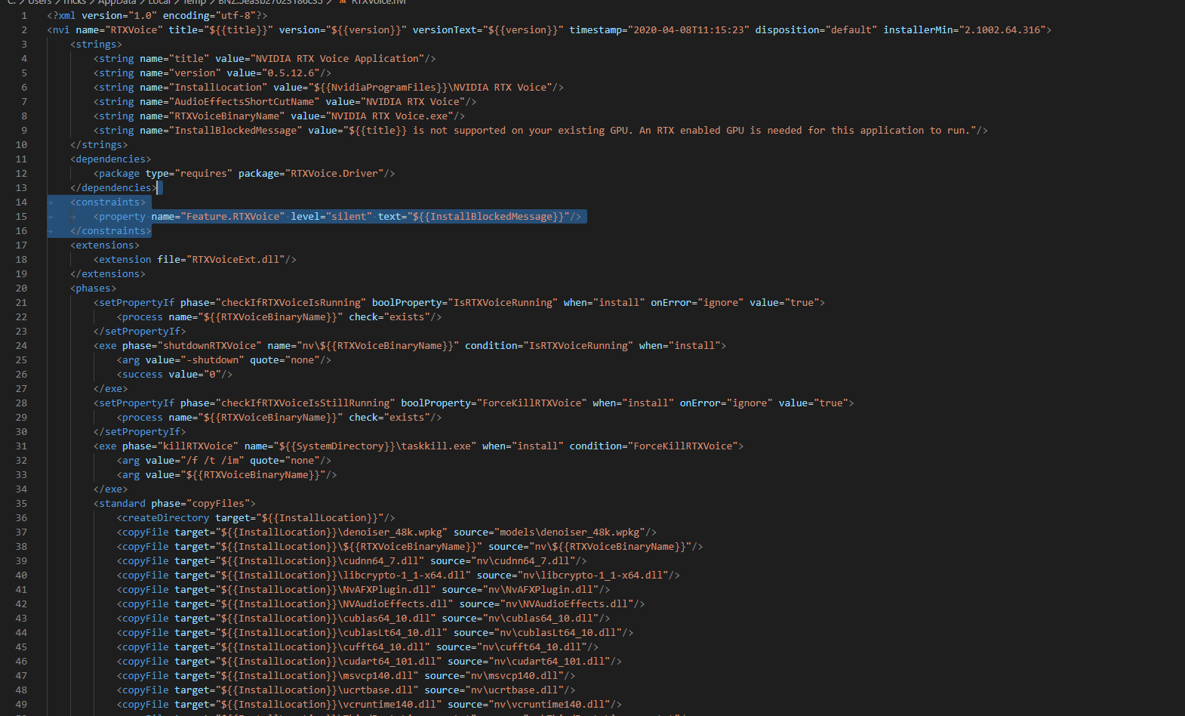Click the opening dependencies tag
1185x716 pixels.
tap(111, 159)
